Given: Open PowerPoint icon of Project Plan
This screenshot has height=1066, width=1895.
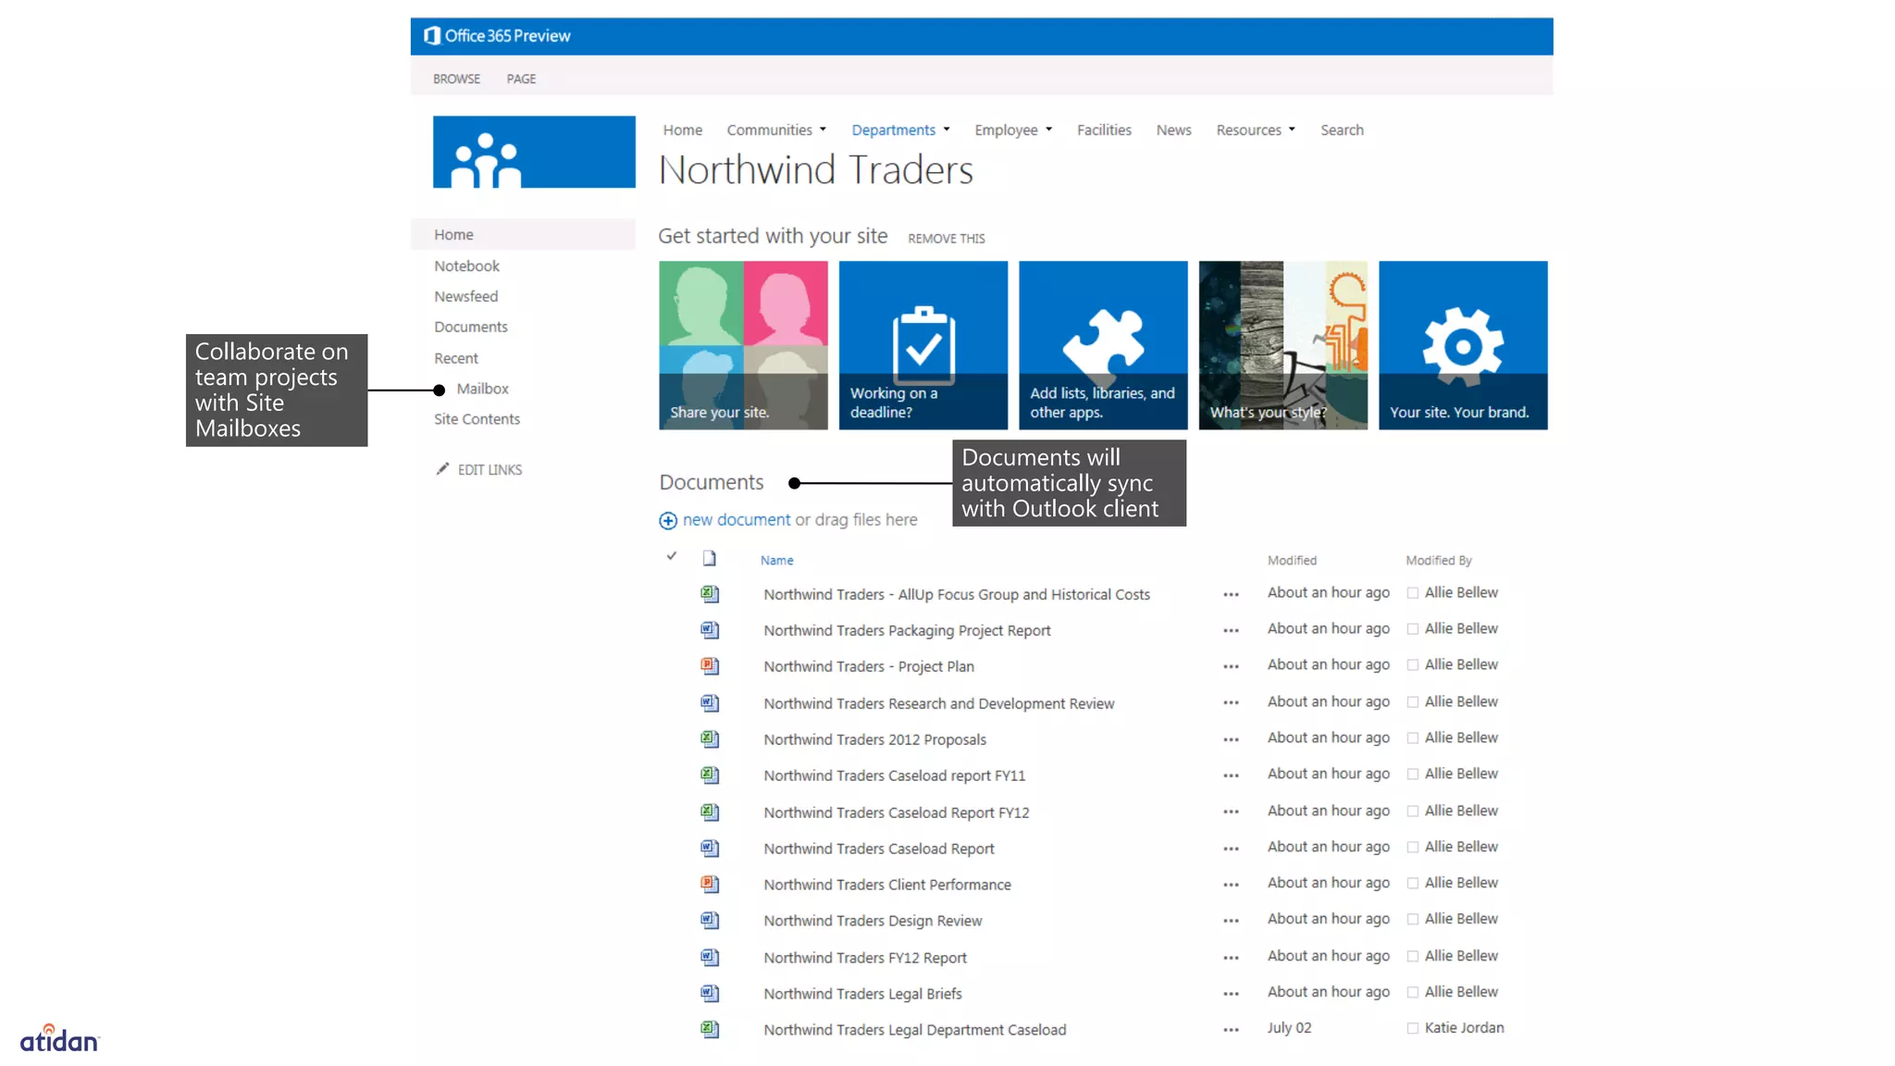Looking at the screenshot, I should coord(709,666).
